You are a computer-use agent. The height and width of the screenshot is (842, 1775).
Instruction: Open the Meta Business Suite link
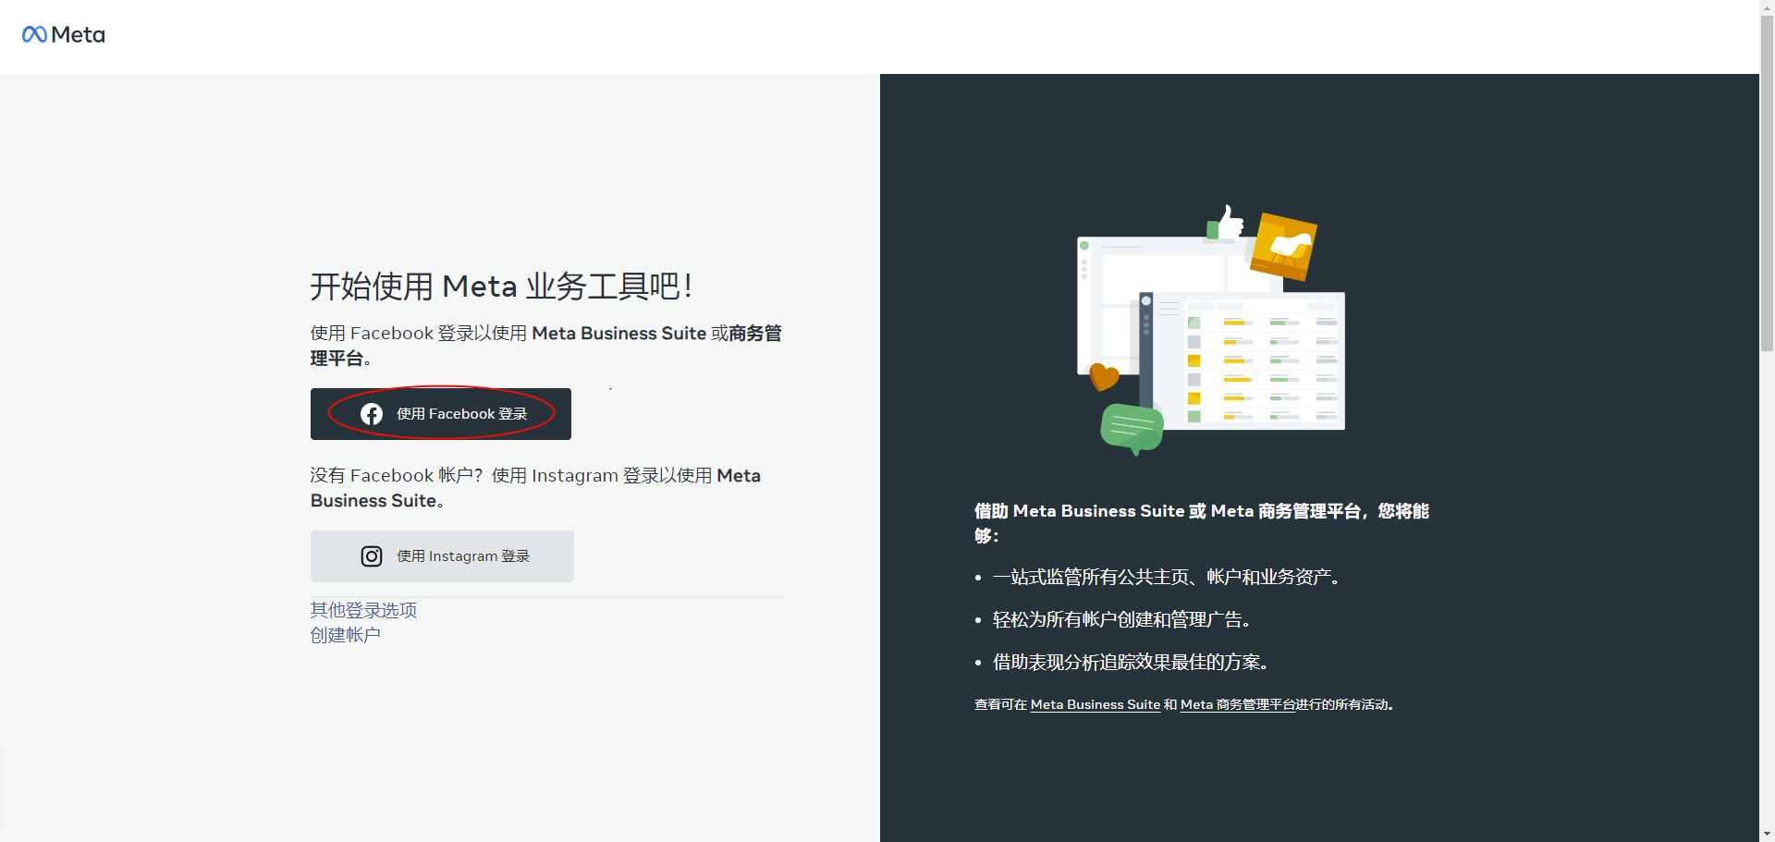[1095, 704]
